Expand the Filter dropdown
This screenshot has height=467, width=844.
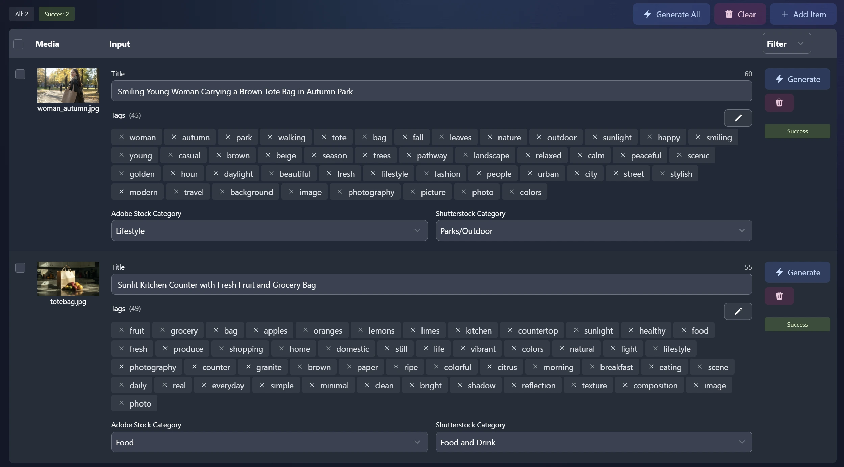[786, 43]
